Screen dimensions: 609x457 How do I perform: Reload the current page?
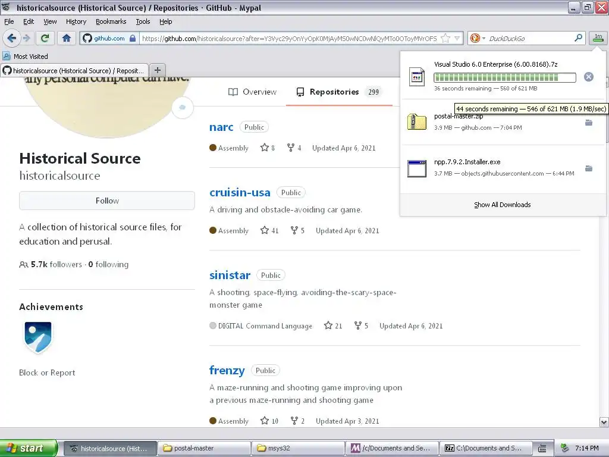(45, 38)
